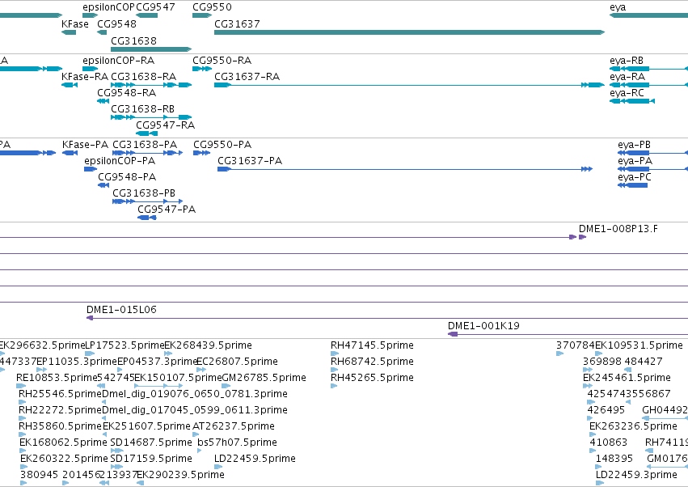The image size is (688, 487).
Task: Click the CG9547-PA protein glyph
Action: click(x=147, y=218)
